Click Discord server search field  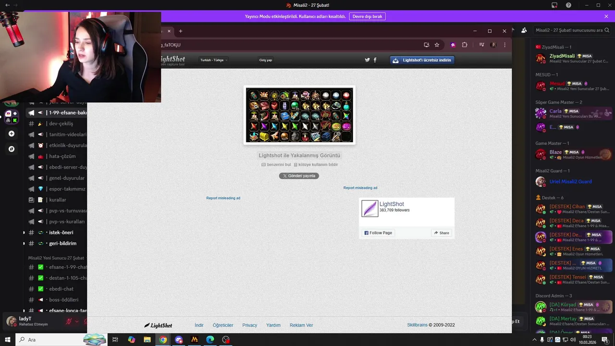pyautogui.click(x=571, y=30)
